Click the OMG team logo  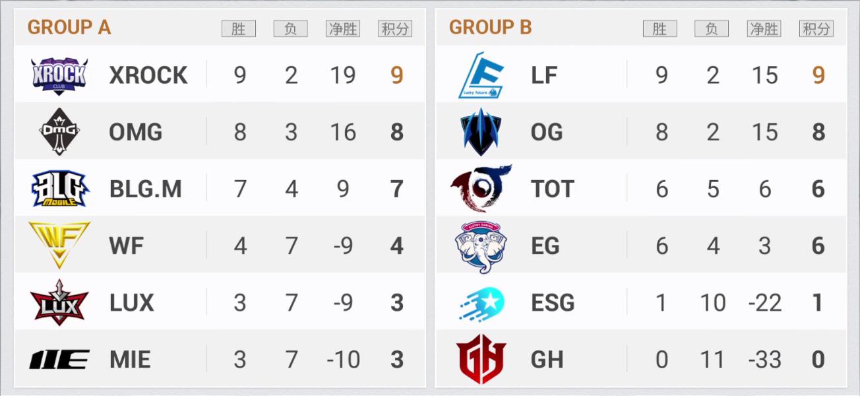click(x=59, y=132)
